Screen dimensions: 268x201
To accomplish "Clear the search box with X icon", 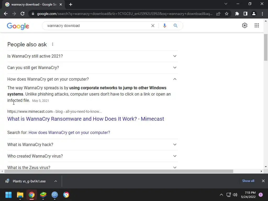I will point(153,26).
